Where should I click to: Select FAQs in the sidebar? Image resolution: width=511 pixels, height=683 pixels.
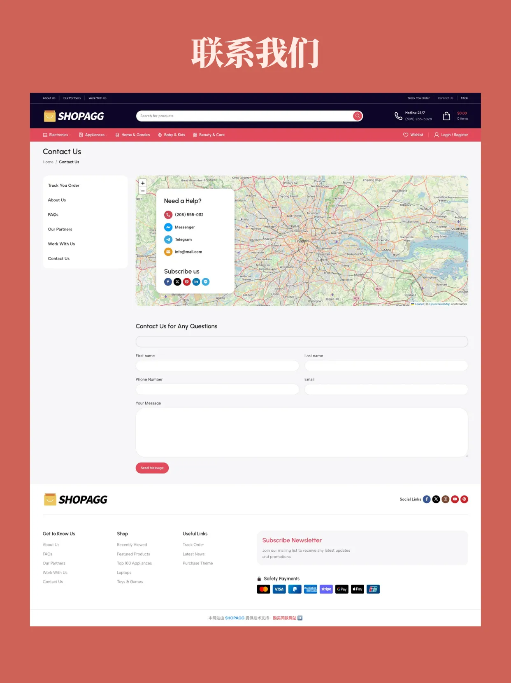tap(53, 215)
